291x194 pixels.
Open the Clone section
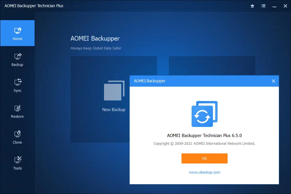[17, 137]
